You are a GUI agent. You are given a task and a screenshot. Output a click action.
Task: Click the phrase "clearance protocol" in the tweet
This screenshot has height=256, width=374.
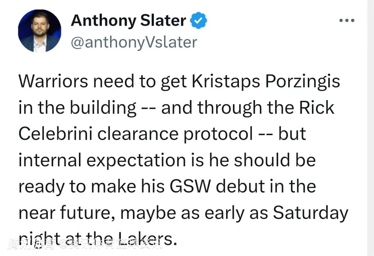[x=175, y=134]
